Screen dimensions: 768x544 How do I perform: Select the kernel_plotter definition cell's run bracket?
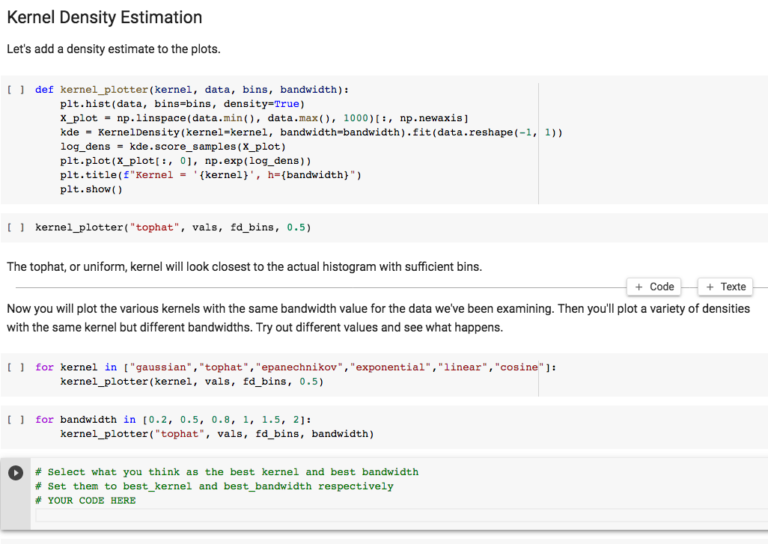16,90
